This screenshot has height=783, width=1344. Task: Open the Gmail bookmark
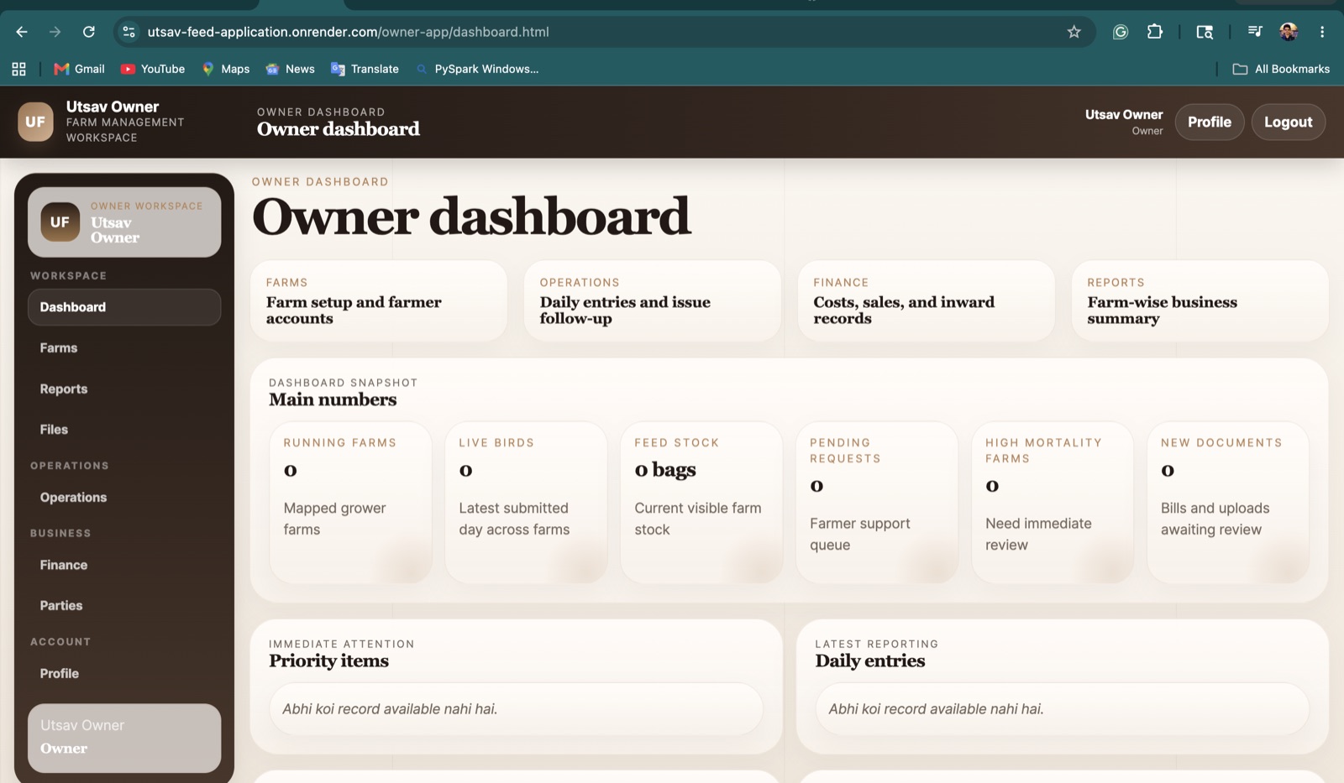click(x=79, y=69)
